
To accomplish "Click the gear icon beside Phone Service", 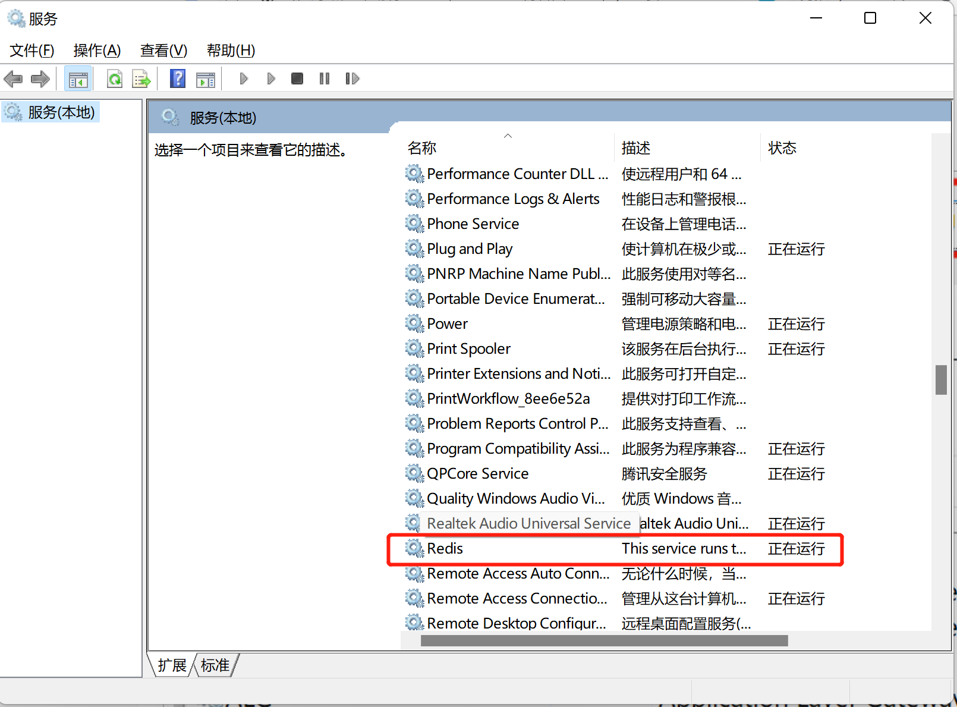I will tap(414, 223).
